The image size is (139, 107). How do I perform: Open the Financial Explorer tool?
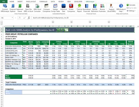[x=13, y=8]
